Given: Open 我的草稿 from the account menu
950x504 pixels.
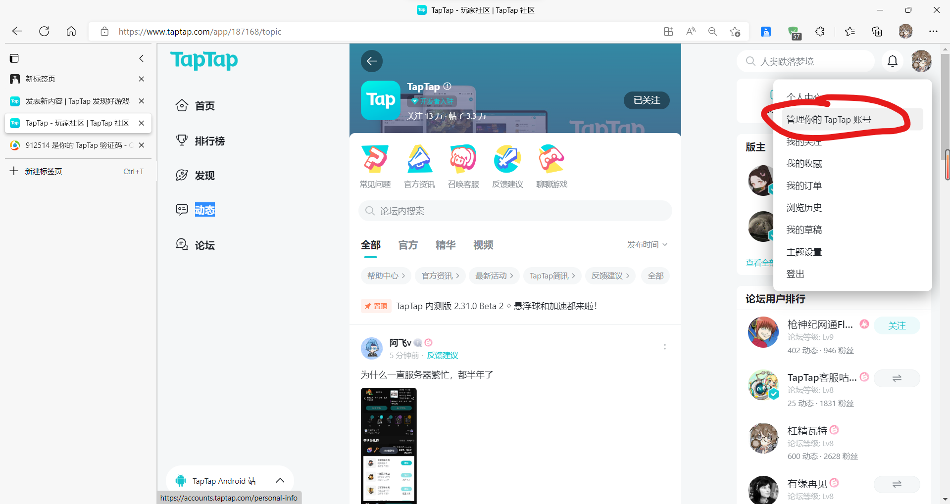Looking at the screenshot, I should point(804,230).
